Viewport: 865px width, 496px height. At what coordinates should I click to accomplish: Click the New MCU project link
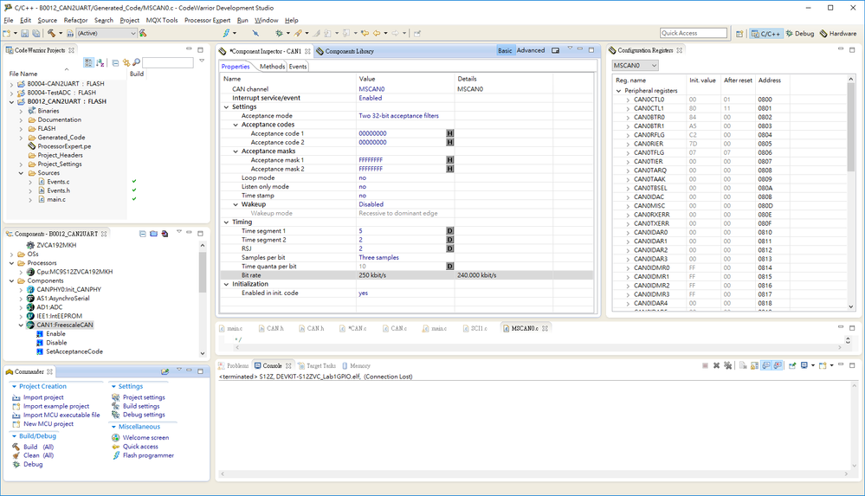coord(48,424)
